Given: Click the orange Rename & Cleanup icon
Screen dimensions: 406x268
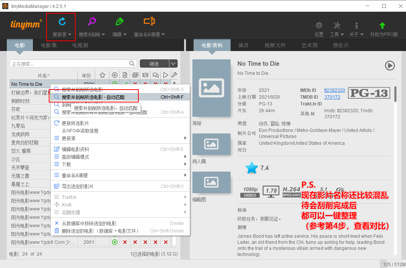Looking at the screenshot, I should click(x=149, y=22).
